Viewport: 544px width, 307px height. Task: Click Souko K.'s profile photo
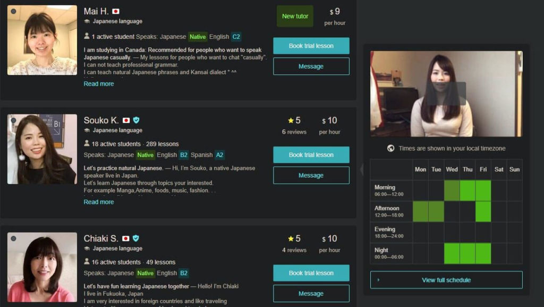[42, 149]
